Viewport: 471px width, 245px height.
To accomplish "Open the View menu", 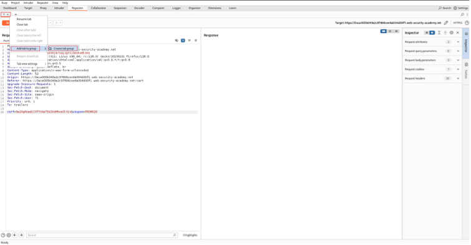I will (x=56, y=2).
